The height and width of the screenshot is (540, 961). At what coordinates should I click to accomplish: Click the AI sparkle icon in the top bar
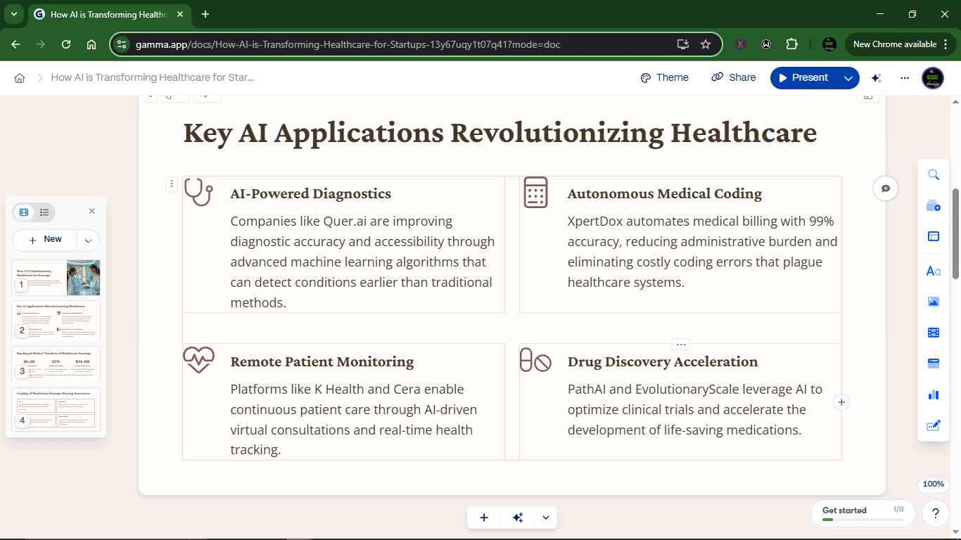click(877, 78)
